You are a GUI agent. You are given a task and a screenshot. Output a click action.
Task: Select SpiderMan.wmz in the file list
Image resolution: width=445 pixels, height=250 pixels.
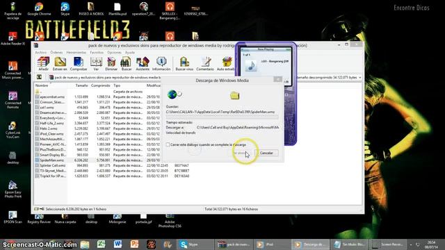coord(52,160)
